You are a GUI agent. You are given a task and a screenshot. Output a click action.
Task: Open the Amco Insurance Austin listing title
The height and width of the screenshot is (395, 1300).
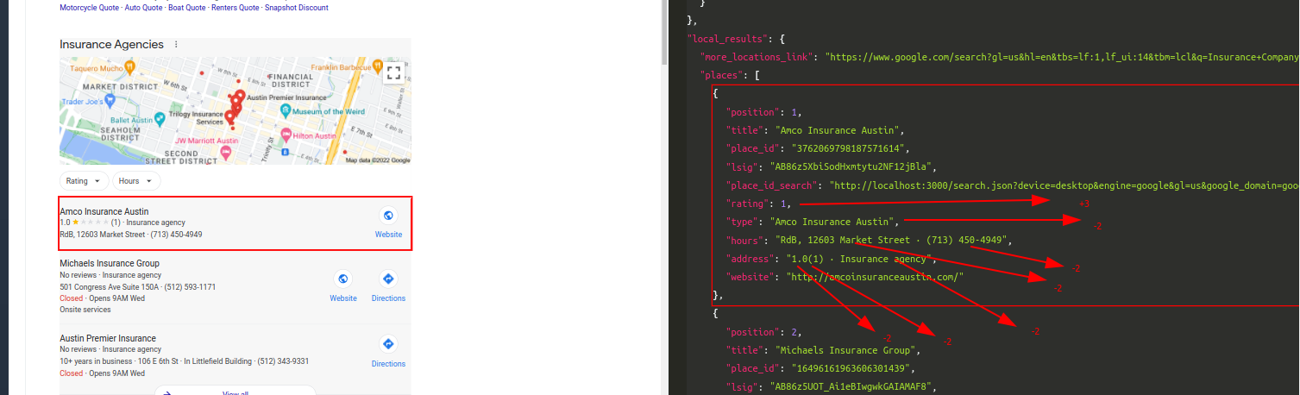coord(104,211)
